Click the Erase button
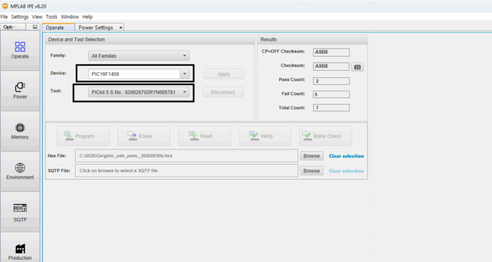Viewport: 492px width, 262px height. point(144,136)
